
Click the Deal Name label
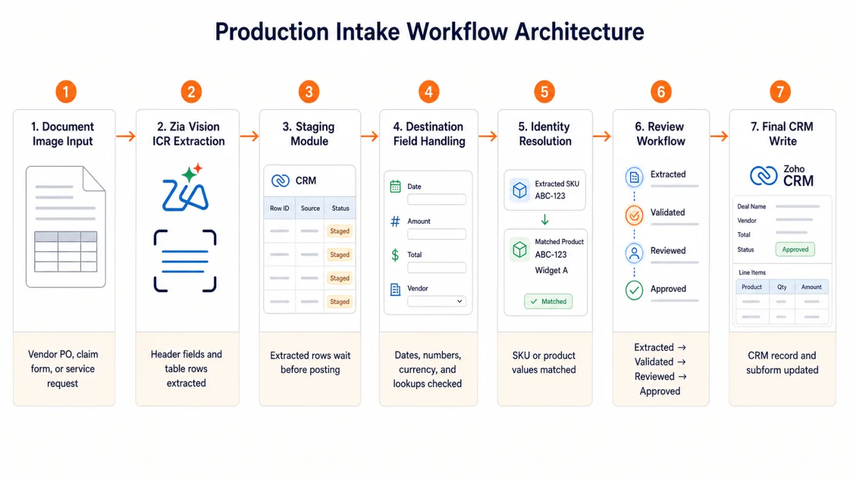pos(752,206)
